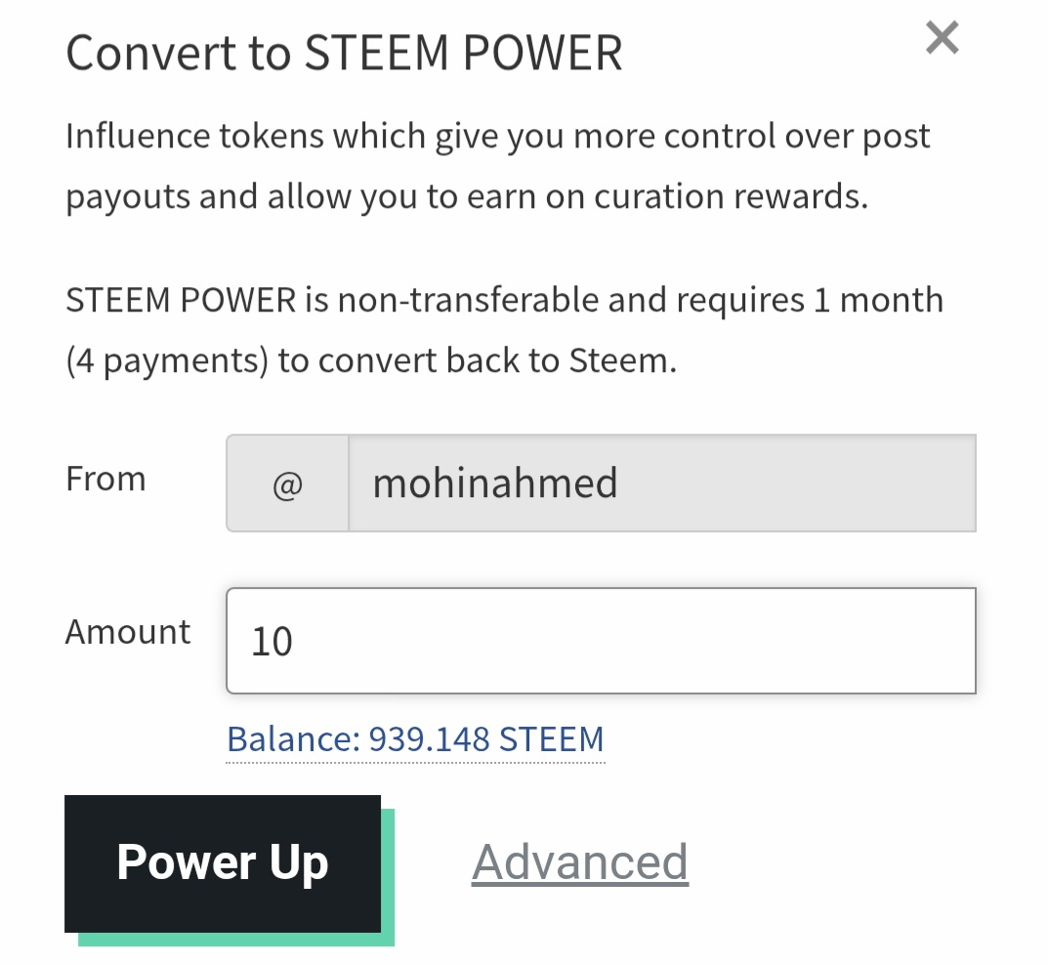1048x965 pixels.
Task: Click the "Convert to STEEM POWER" heading
Action: click(344, 53)
